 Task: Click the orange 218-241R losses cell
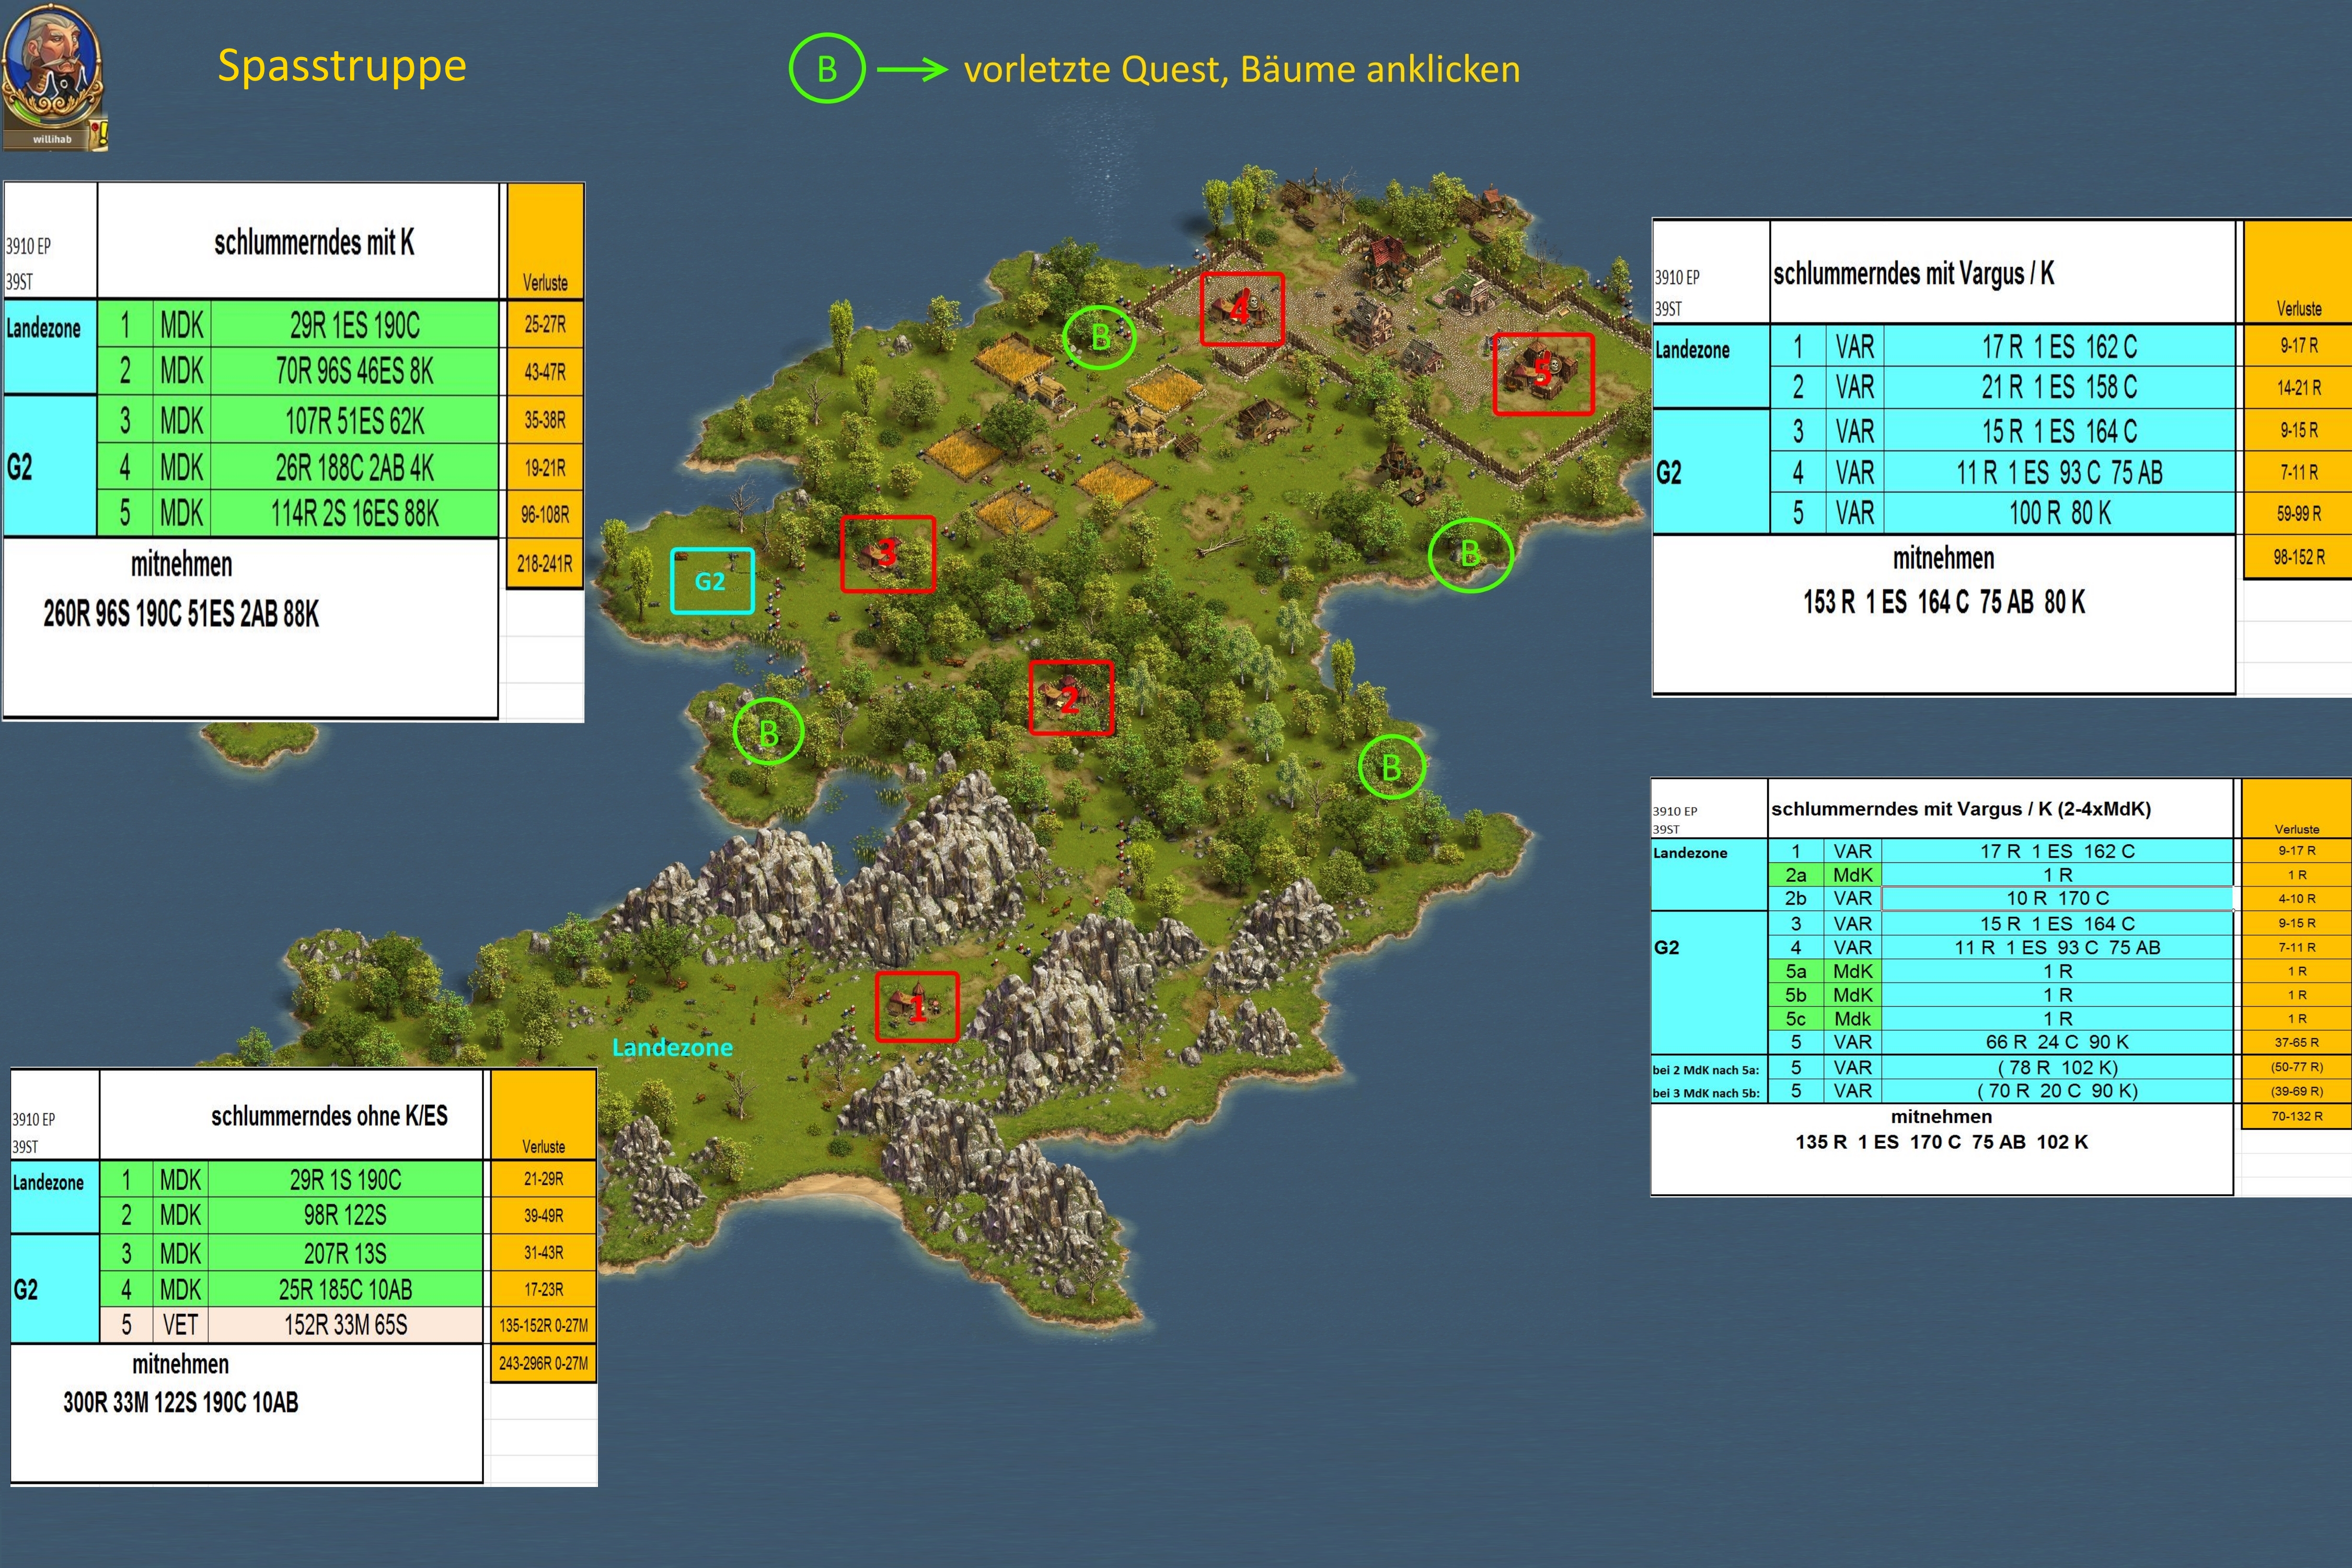pyautogui.click(x=545, y=564)
